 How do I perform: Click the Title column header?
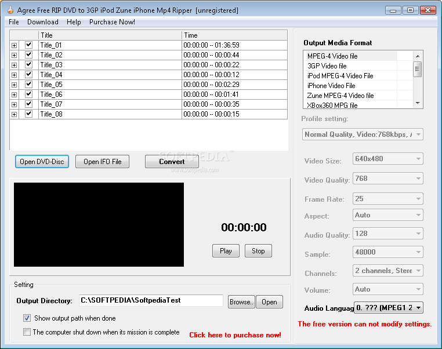pos(110,35)
